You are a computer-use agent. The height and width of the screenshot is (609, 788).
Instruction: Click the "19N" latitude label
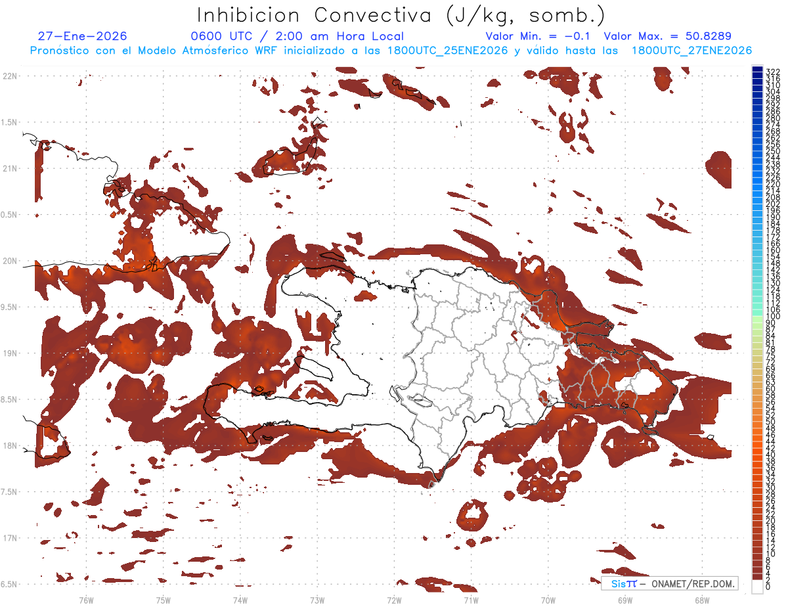(x=11, y=353)
